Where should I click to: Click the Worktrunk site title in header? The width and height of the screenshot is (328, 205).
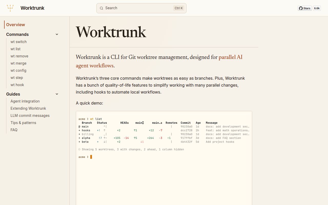click(32, 8)
